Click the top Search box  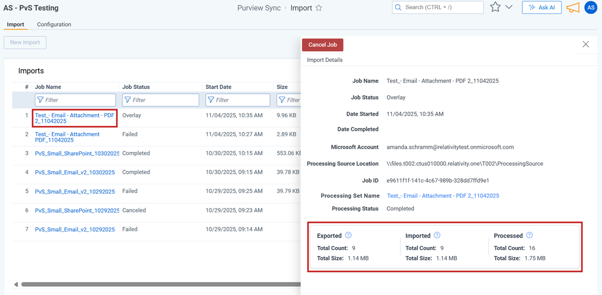point(437,8)
